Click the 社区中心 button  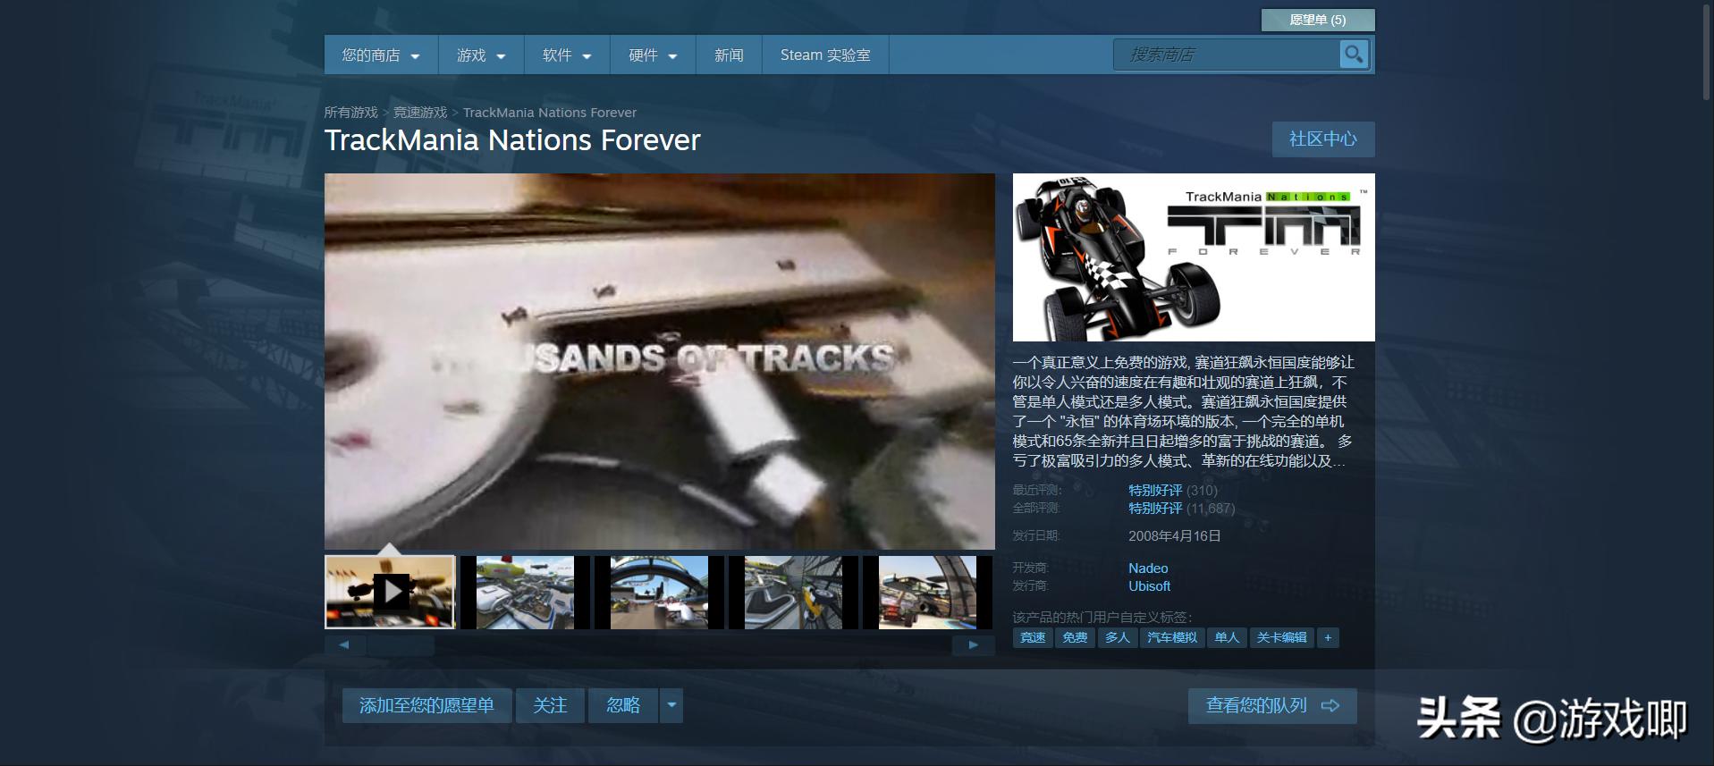tap(1323, 139)
